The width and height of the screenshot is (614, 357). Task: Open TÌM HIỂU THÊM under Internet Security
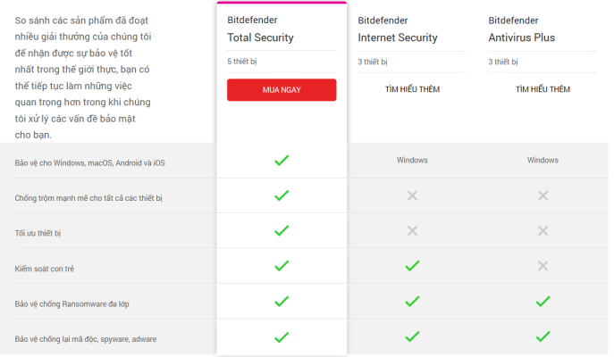(x=412, y=89)
